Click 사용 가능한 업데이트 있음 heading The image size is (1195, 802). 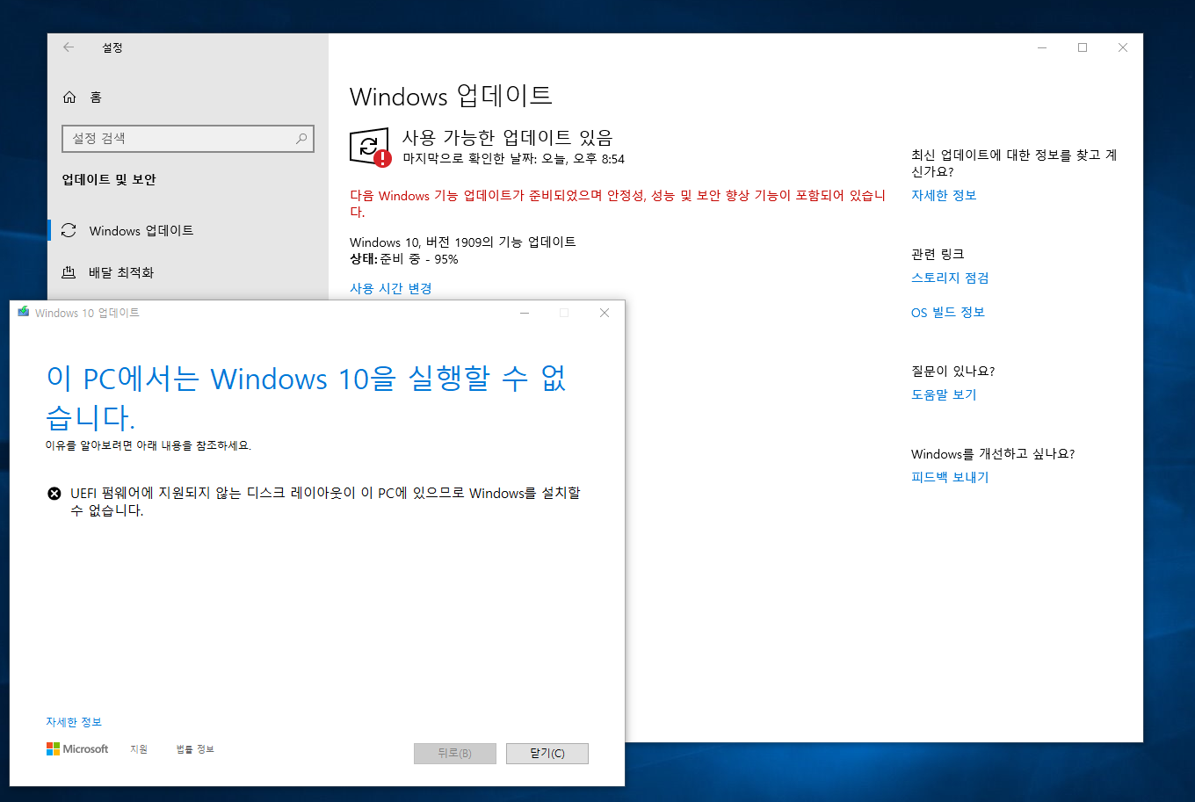click(508, 137)
